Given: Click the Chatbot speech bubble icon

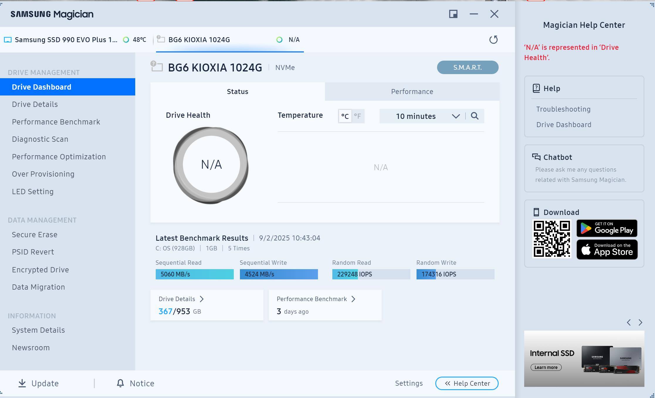Looking at the screenshot, I should pos(536,157).
